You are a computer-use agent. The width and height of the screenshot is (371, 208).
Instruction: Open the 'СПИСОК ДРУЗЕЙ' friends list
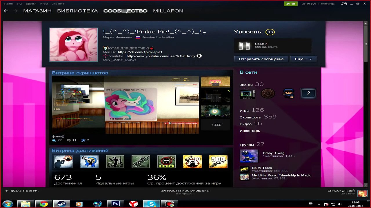pos(341,191)
